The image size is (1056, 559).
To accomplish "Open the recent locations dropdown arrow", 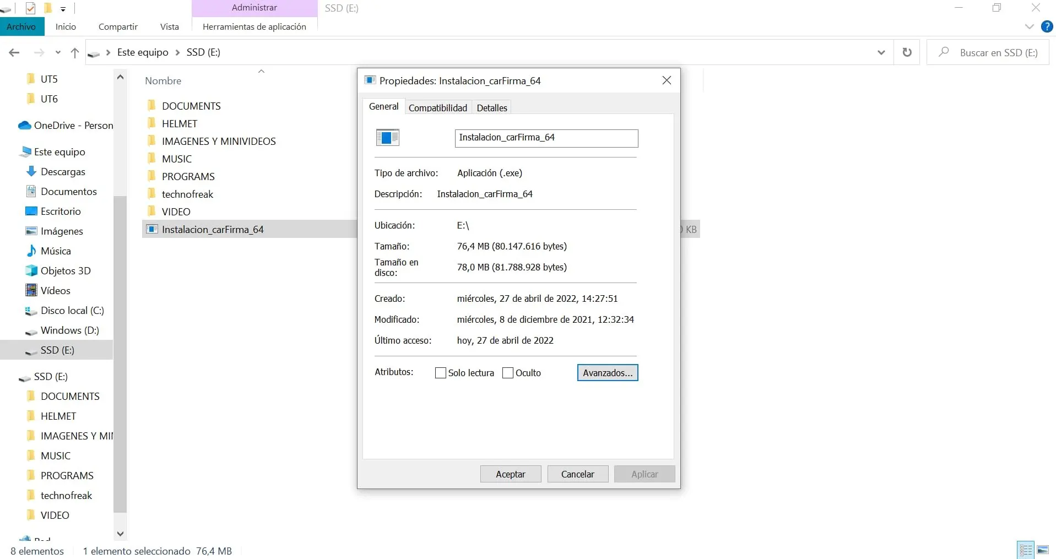I will pos(58,53).
